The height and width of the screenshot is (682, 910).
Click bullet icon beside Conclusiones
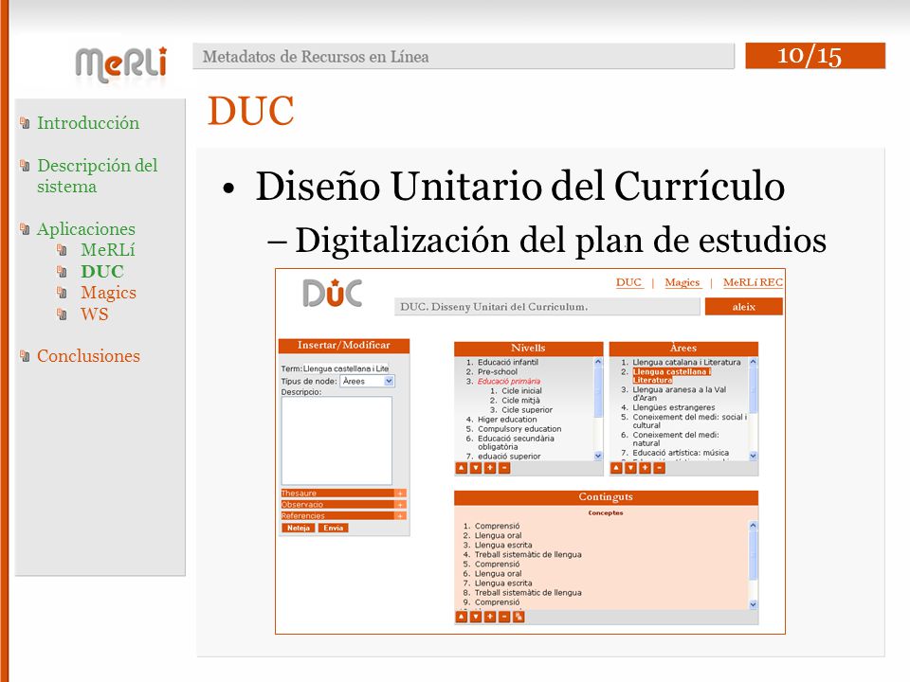pyautogui.click(x=25, y=355)
